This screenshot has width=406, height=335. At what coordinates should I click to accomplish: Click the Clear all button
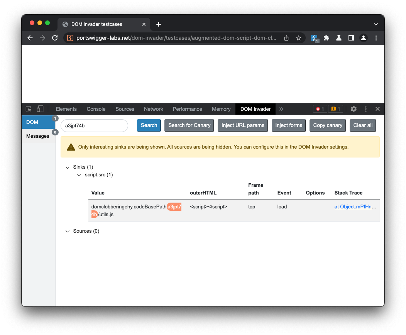click(x=363, y=125)
